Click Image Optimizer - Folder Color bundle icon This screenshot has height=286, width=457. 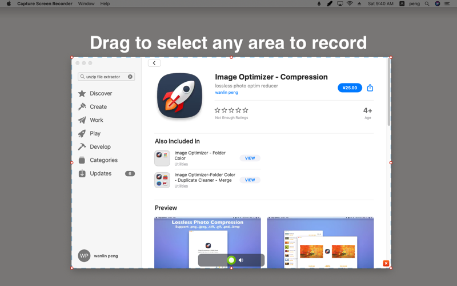pyautogui.click(x=162, y=158)
